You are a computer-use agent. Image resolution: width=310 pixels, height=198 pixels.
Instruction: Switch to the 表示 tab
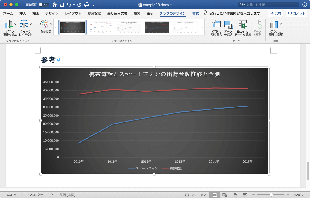pyautogui.click(x=150, y=14)
